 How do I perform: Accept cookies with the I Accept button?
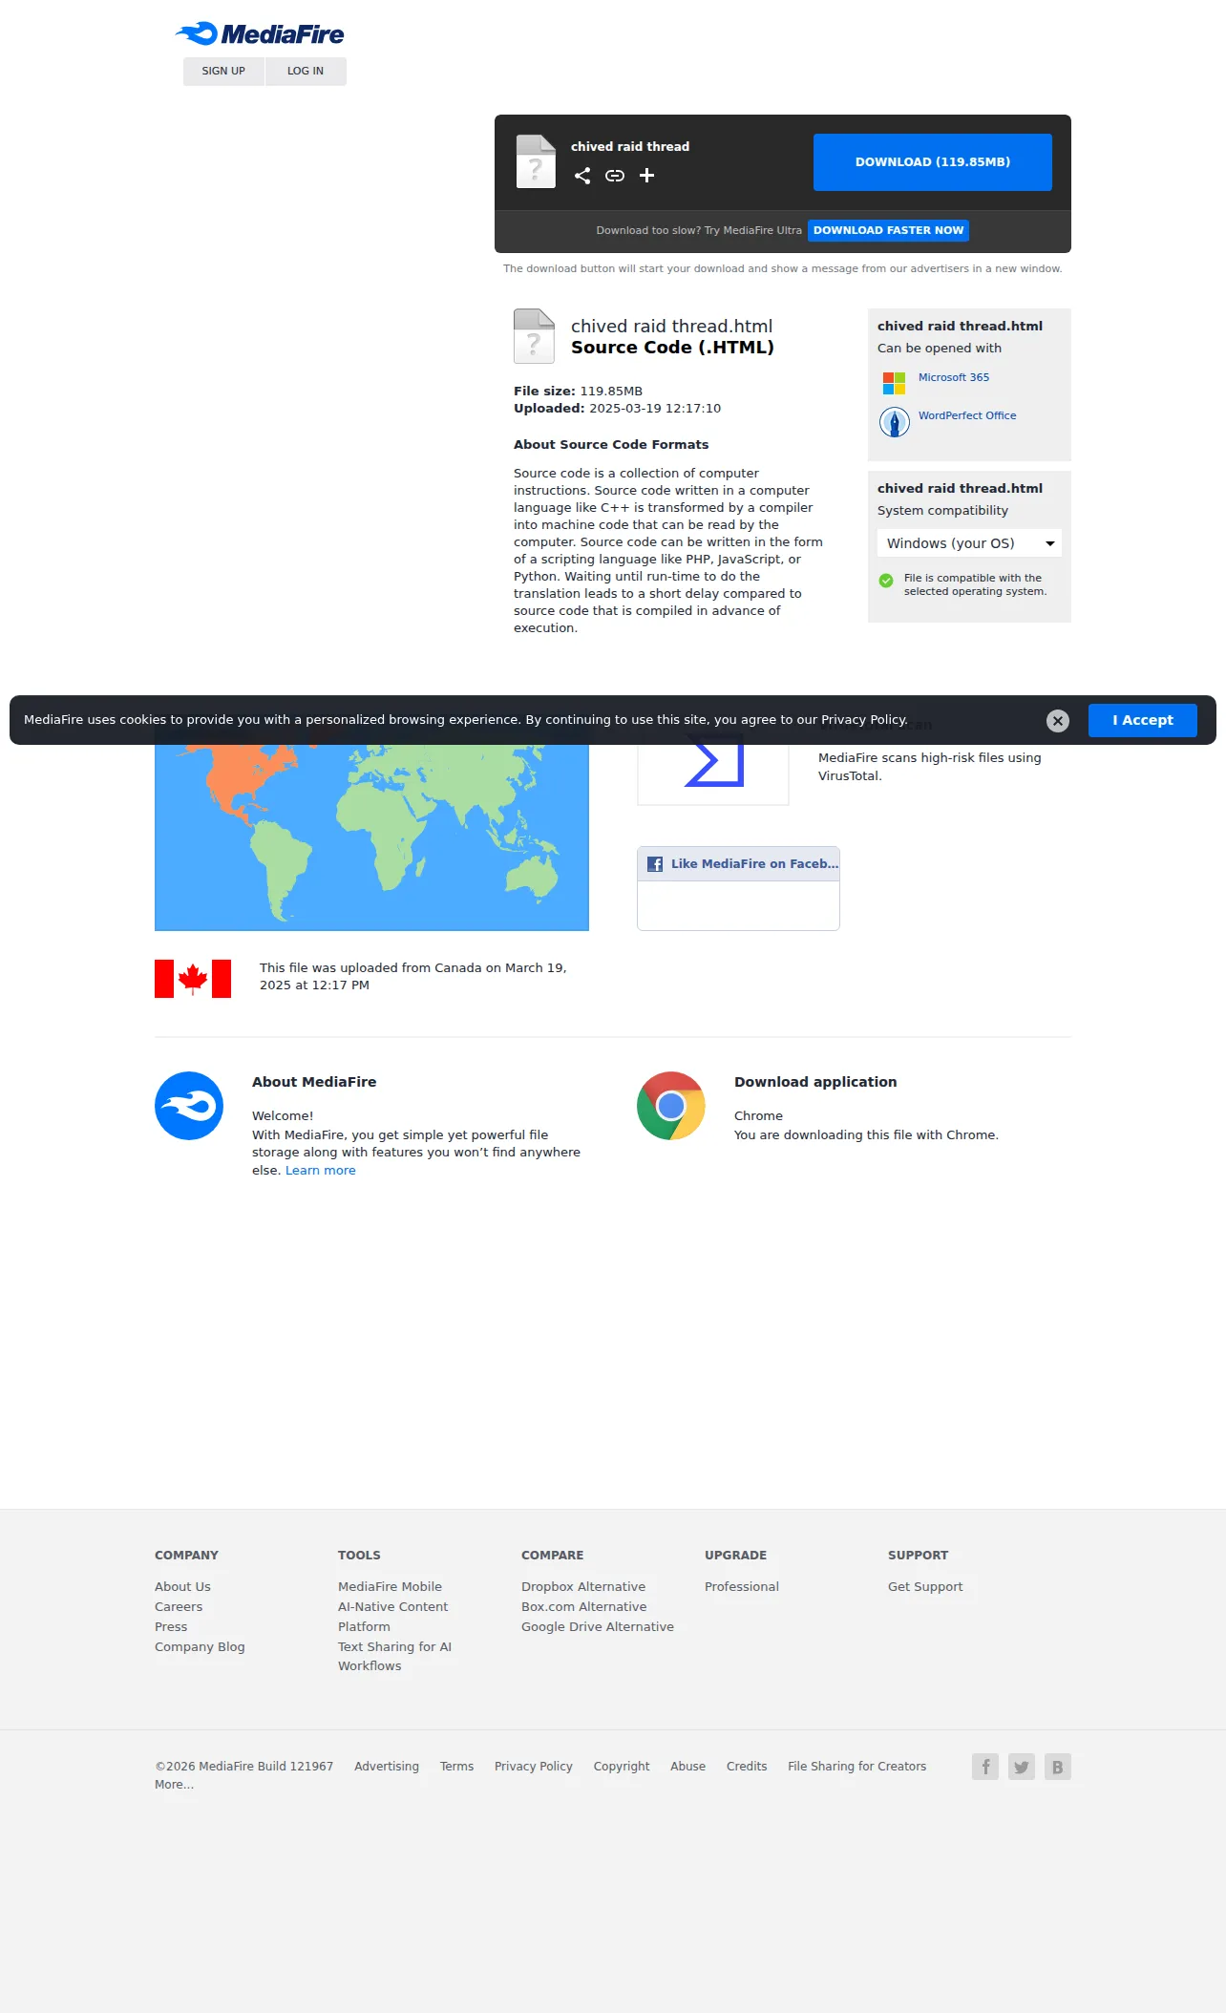(x=1143, y=720)
